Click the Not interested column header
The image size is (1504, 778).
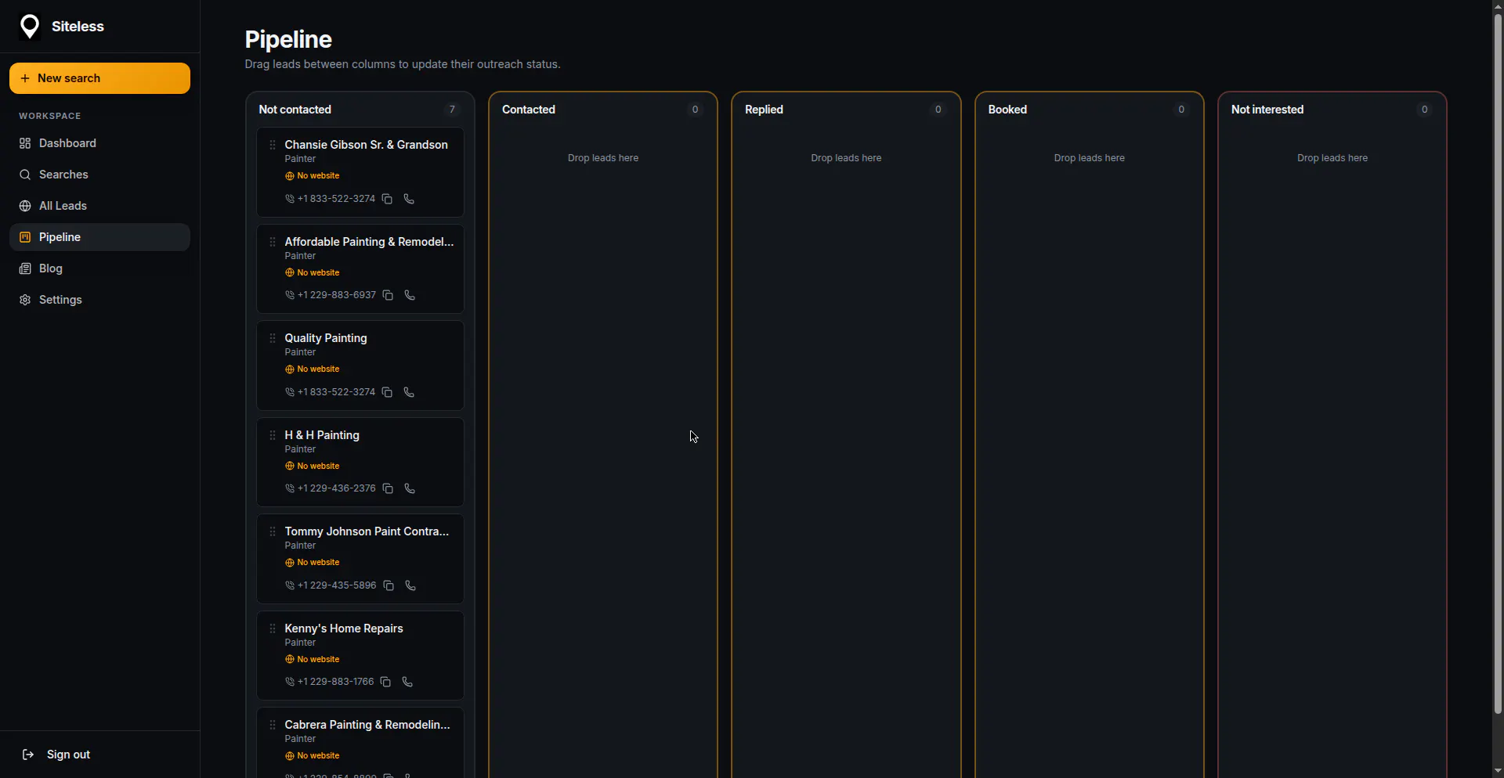[x=1267, y=110]
